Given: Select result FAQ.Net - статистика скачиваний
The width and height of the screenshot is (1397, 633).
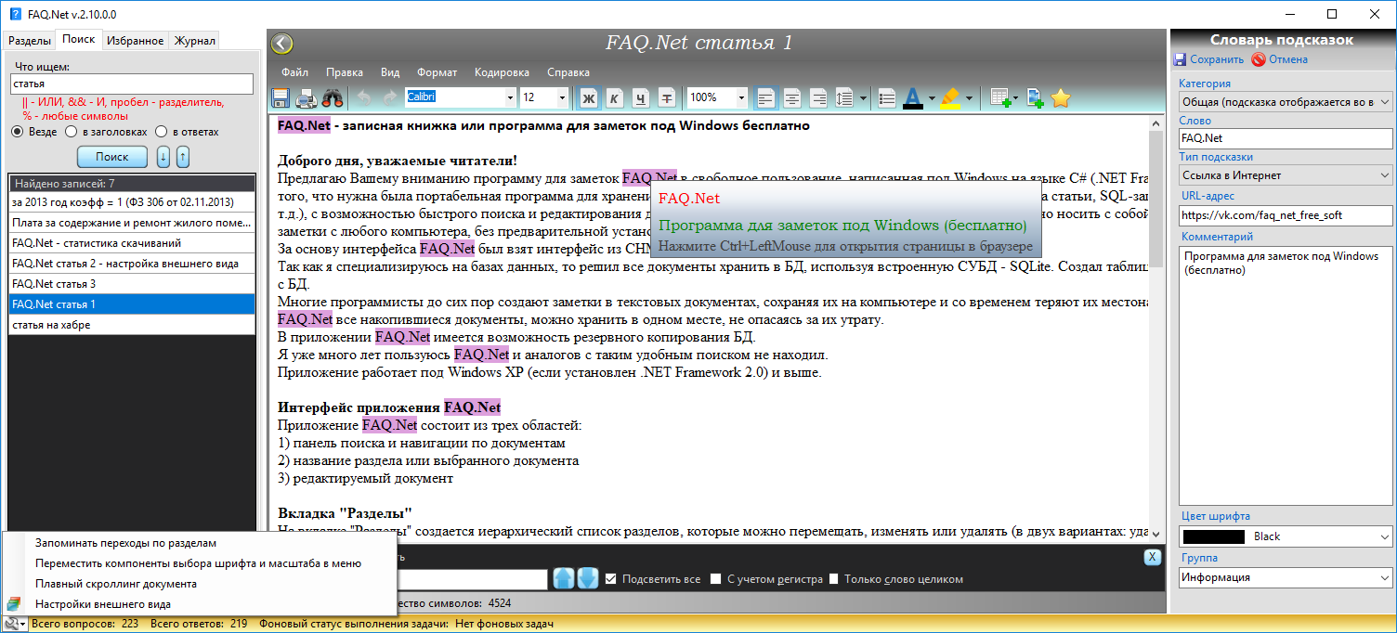Looking at the screenshot, I should [132, 243].
